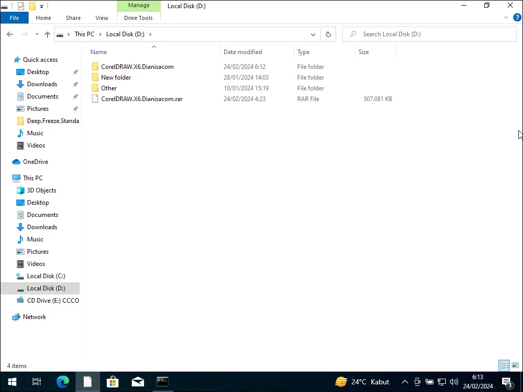Unpin Desktop from Quick access
The width and height of the screenshot is (523, 392).
[75, 71]
